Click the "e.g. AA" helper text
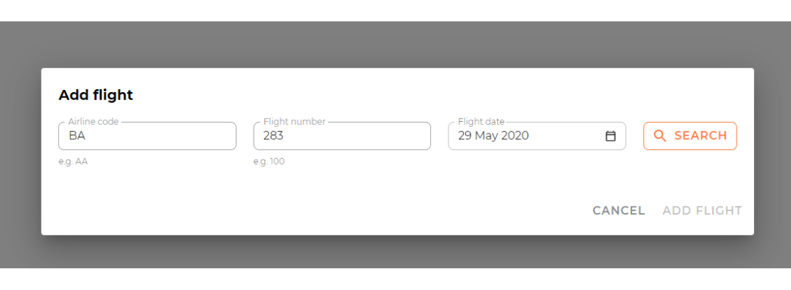The width and height of the screenshot is (791, 290). point(73,162)
